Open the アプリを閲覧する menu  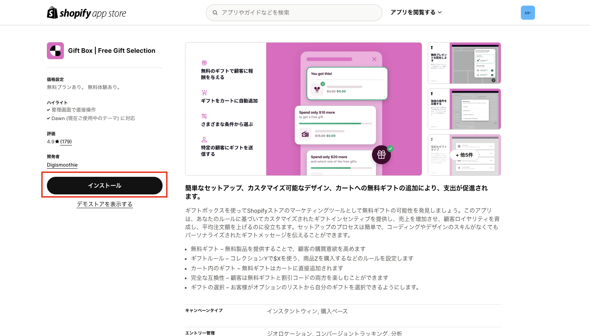(x=413, y=12)
